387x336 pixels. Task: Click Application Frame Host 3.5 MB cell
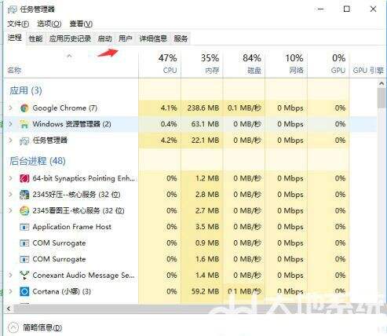pyautogui.click(x=202, y=227)
